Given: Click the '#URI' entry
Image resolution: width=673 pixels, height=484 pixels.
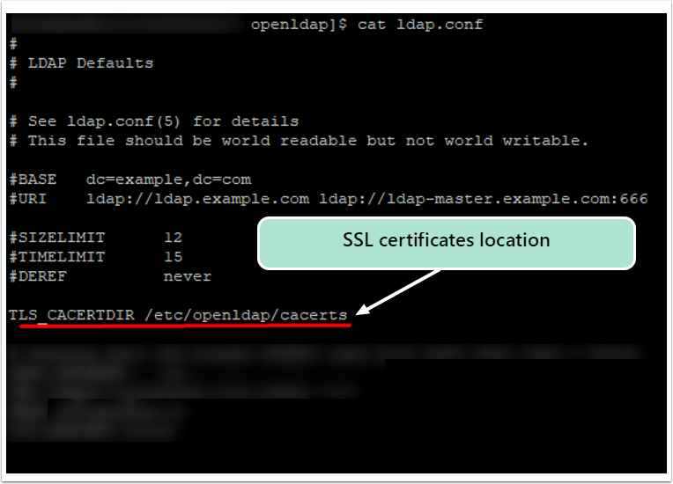Looking at the screenshot, I should coord(28,199).
